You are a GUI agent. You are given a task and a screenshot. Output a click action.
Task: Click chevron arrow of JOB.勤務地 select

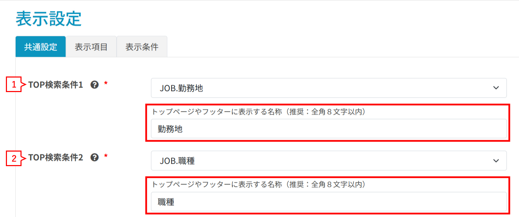(x=496, y=88)
